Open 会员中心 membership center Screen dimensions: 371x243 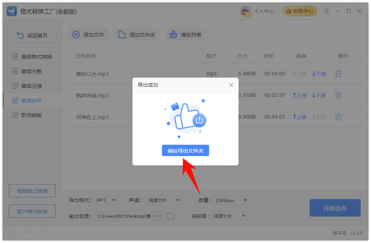(300, 11)
